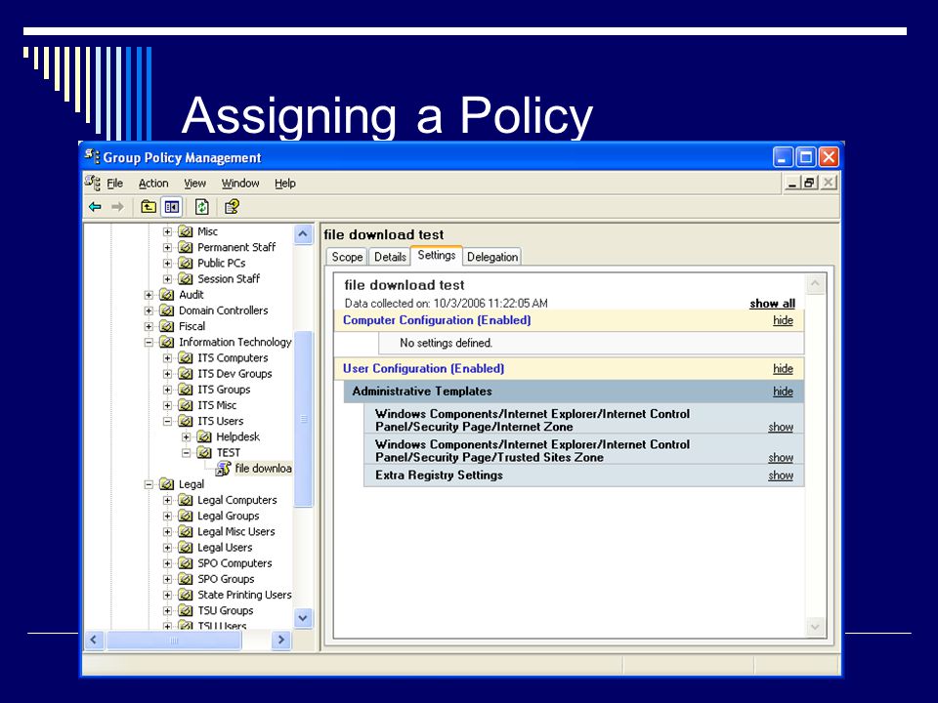Viewport: 938px width, 703px height.
Task: Show the Internet Zone settings
Action: [x=781, y=427]
